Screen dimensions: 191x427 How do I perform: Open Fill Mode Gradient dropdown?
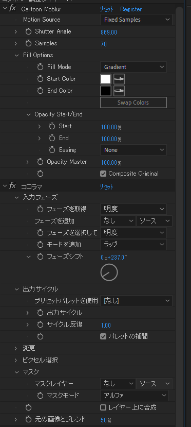point(133,67)
